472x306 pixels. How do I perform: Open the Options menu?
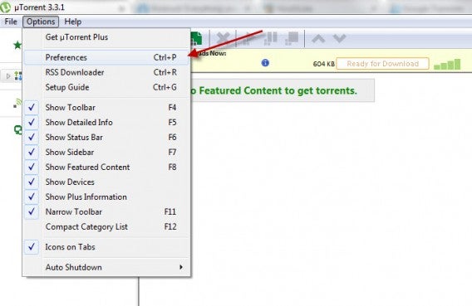coord(41,22)
